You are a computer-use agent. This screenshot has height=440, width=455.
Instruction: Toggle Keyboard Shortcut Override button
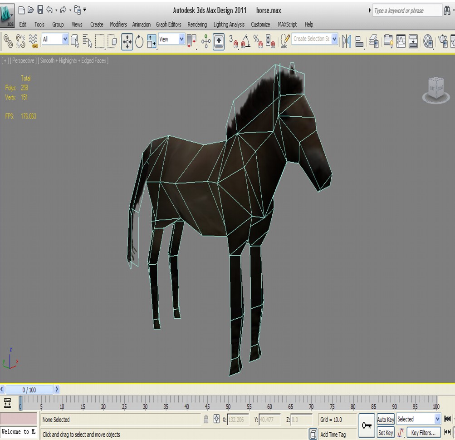tap(219, 41)
